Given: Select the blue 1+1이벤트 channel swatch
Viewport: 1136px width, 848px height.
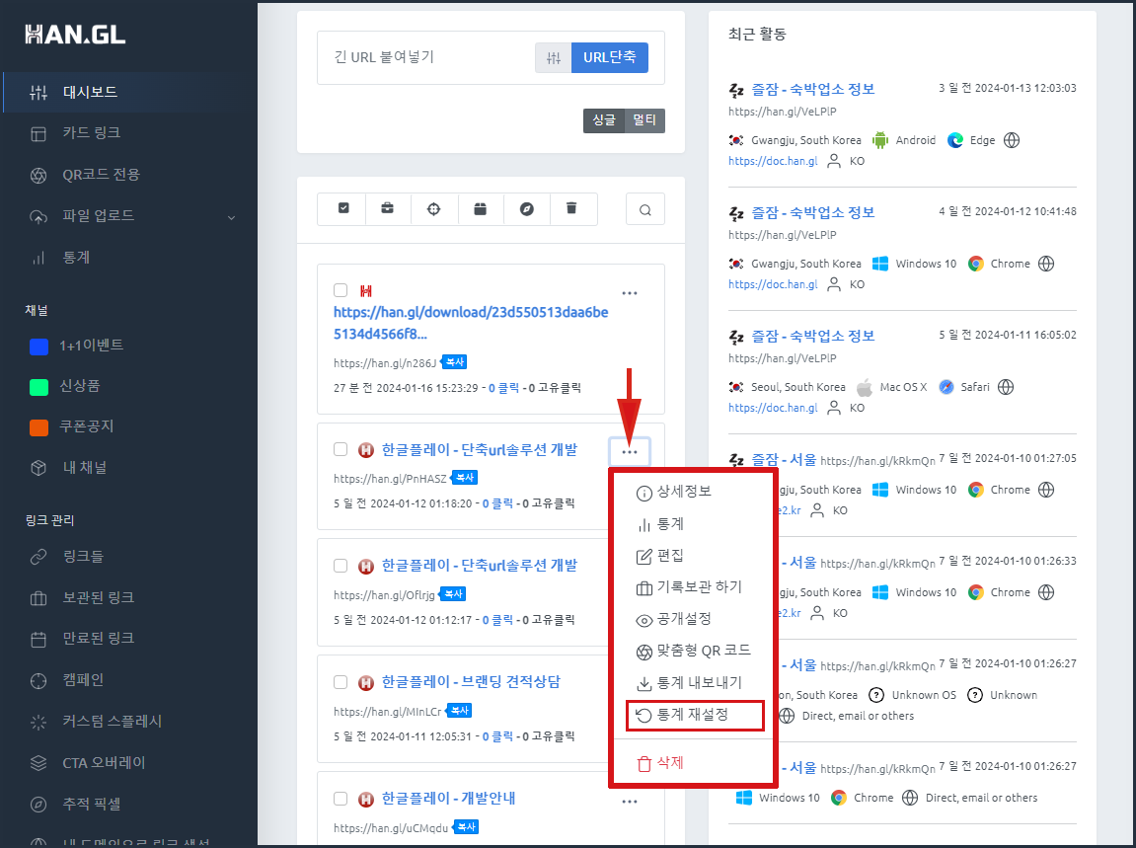Looking at the screenshot, I should [x=38, y=347].
